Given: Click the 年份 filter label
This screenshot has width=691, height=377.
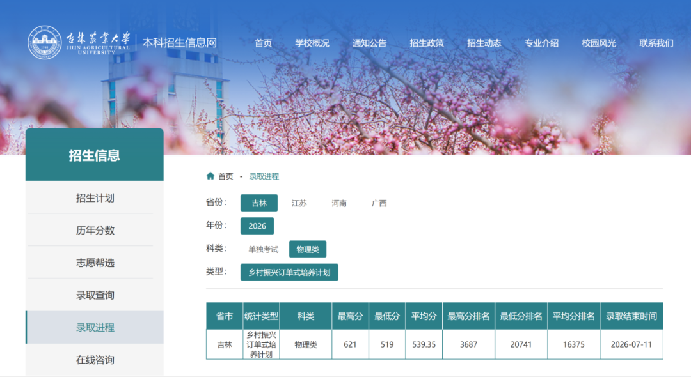Looking at the screenshot, I should coord(216,225).
